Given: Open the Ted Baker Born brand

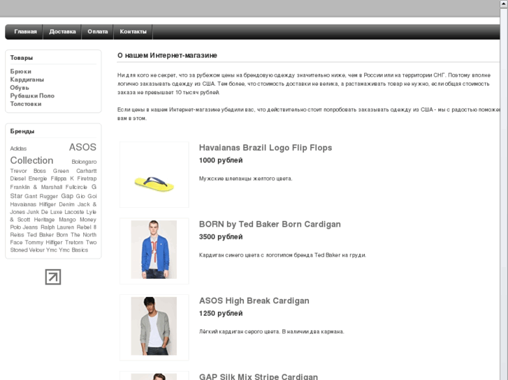Looking at the screenshot, I should click(48, 235).
